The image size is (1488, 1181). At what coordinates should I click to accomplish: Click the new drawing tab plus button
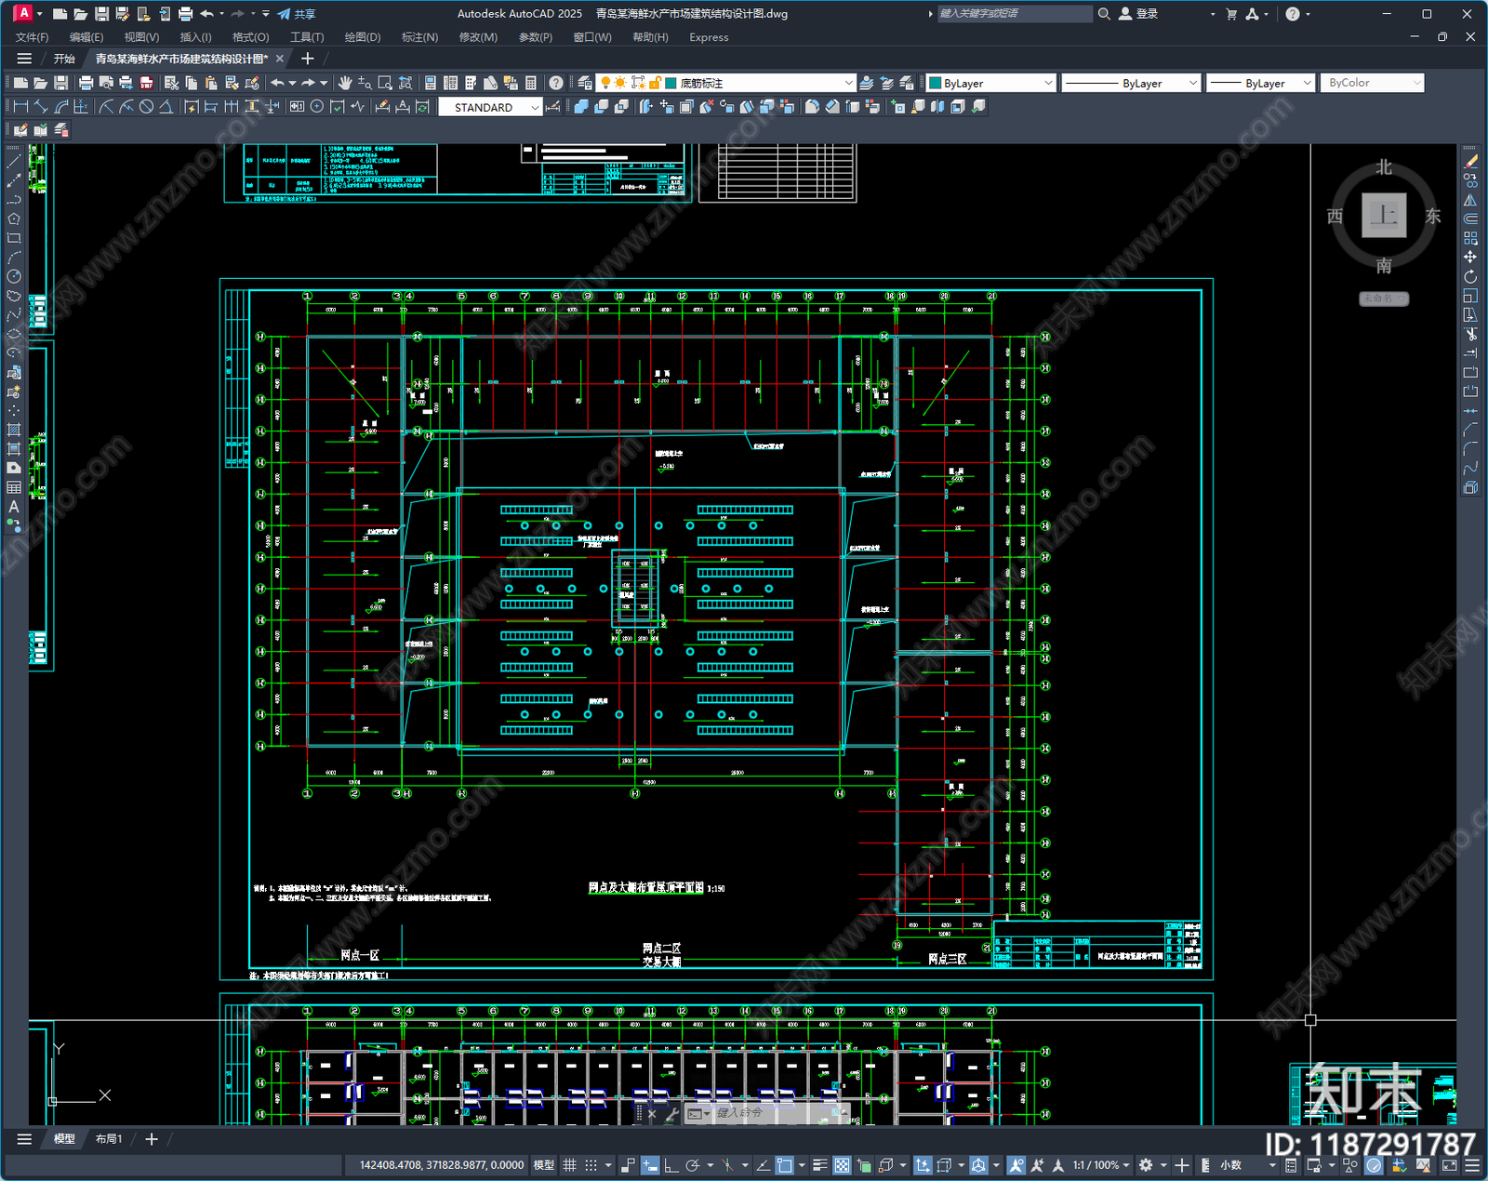coord(308,59)
